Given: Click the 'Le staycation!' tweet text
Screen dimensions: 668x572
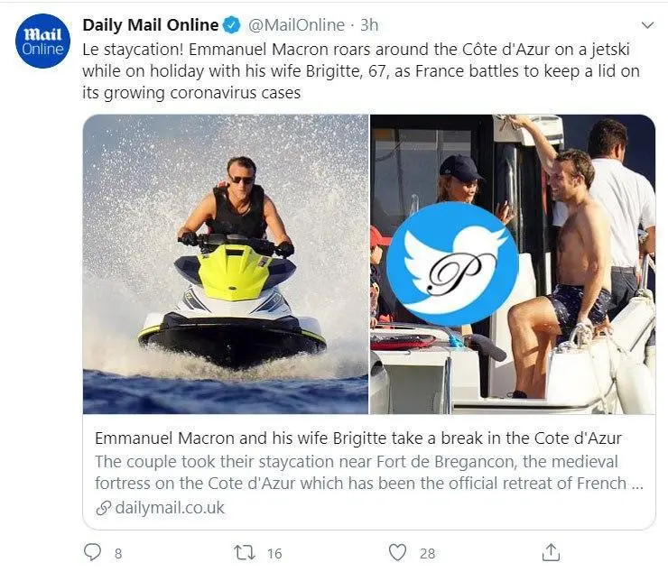Looking at the screenshot, I should [x=361, y=70].
